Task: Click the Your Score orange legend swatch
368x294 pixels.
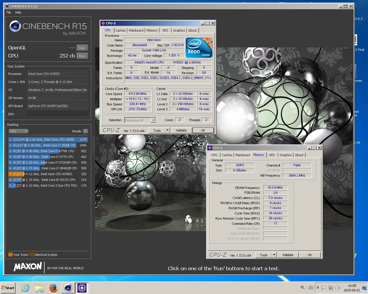Action: (x=10, y=254)
